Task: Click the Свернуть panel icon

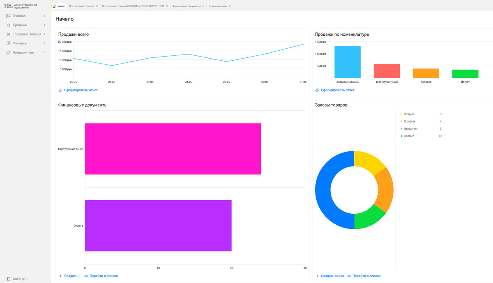Action: [8, 279]
